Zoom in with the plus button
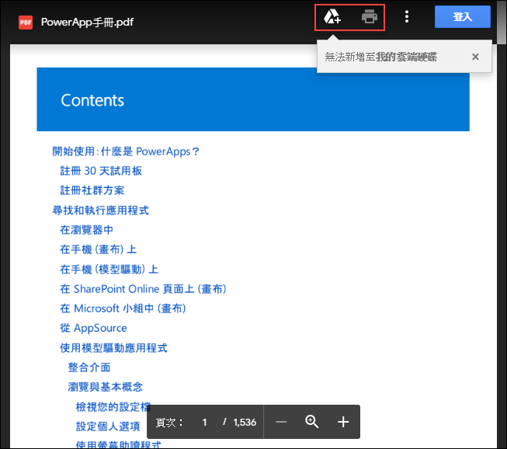 coord(343,422)
